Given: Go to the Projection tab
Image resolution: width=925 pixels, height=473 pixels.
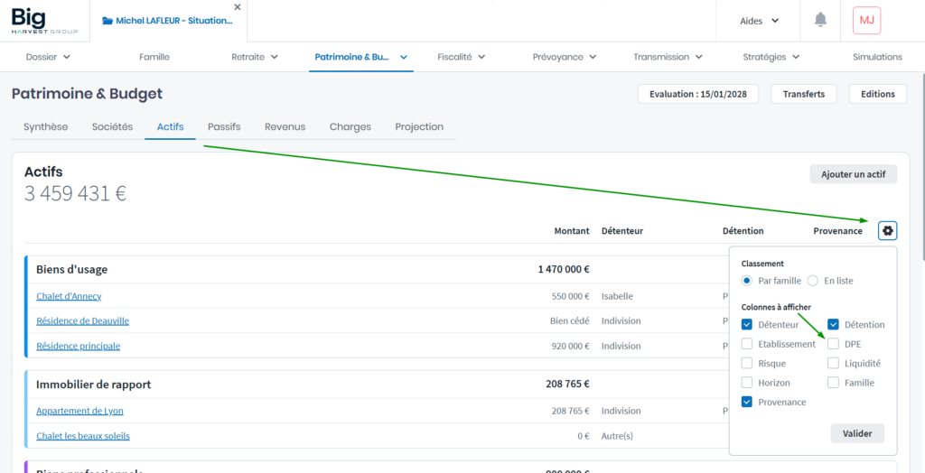Looking at the screenshot, I should pos(419,127).
